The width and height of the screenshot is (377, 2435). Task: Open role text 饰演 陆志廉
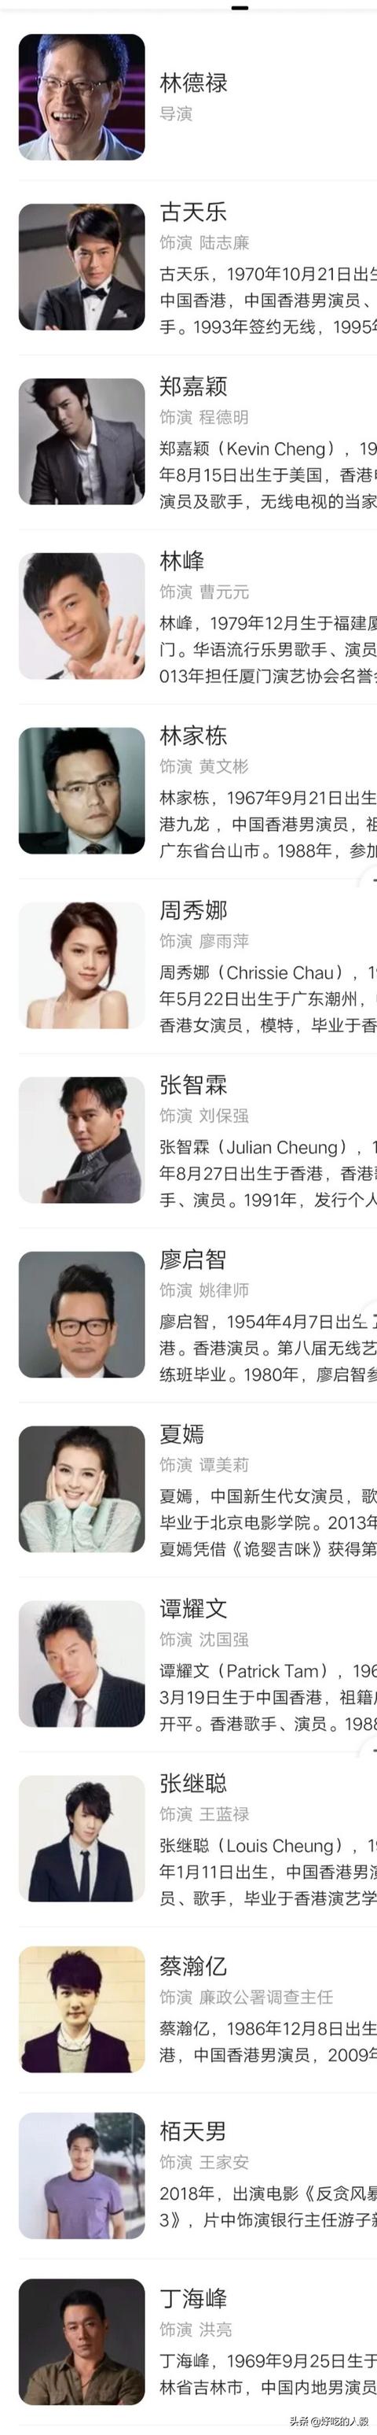pyautogui.click(x=204, y=243)
